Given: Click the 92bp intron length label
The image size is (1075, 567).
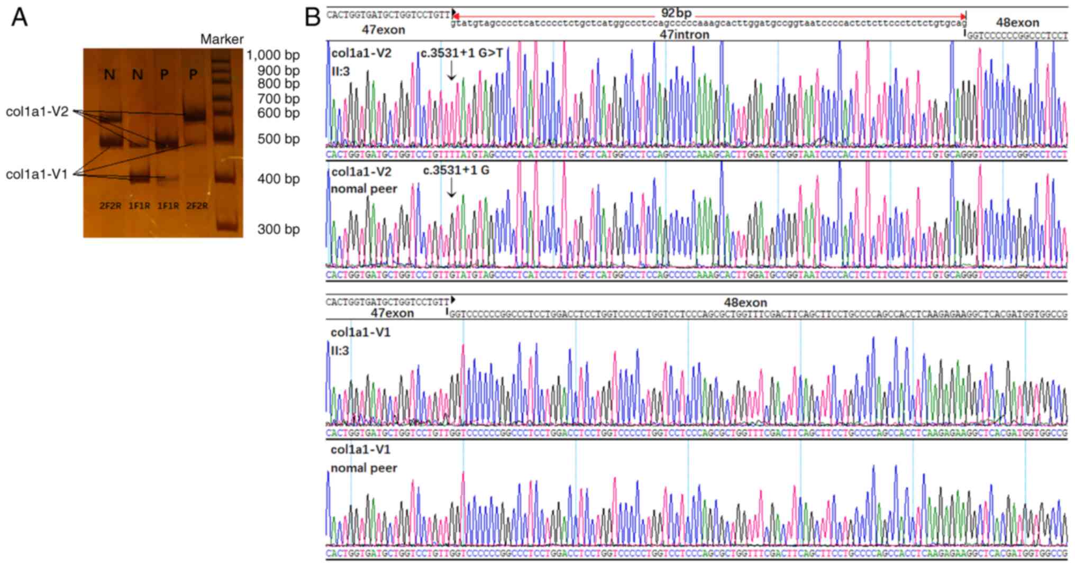Looking at the screenshot, I should [x=676, y=13].
